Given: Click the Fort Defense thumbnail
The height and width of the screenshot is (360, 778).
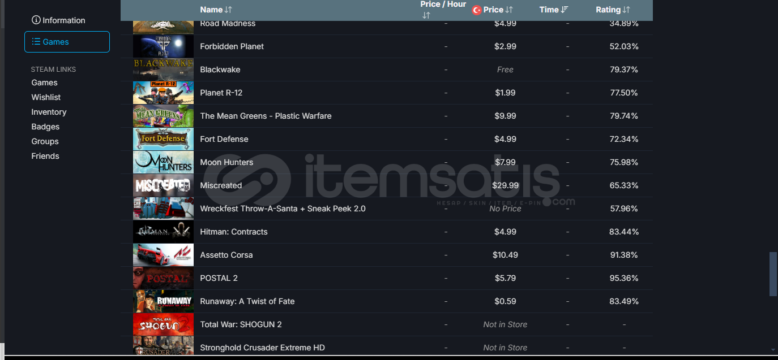Looking at the screenshot, I should 163,139.
